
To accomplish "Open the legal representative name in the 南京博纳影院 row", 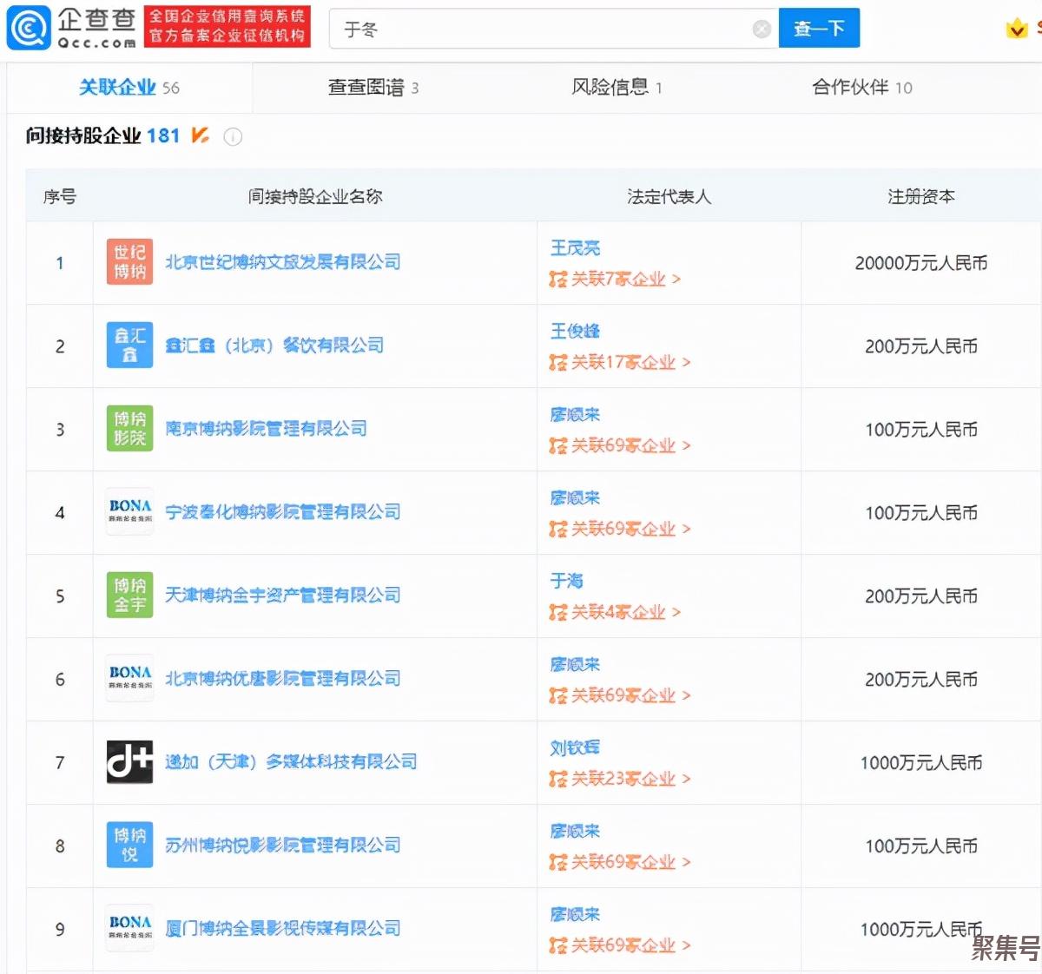I will (575, 415).
